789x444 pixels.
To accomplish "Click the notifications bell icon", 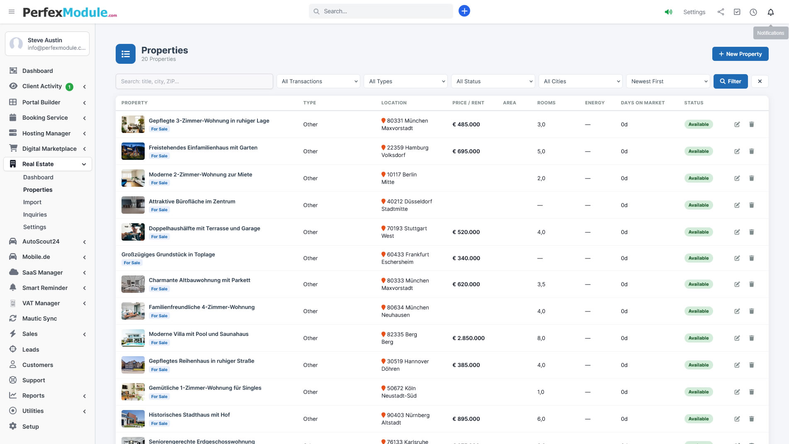I will click(x=770, y=12).
